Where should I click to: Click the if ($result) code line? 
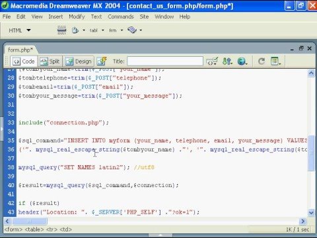point(39,203)
